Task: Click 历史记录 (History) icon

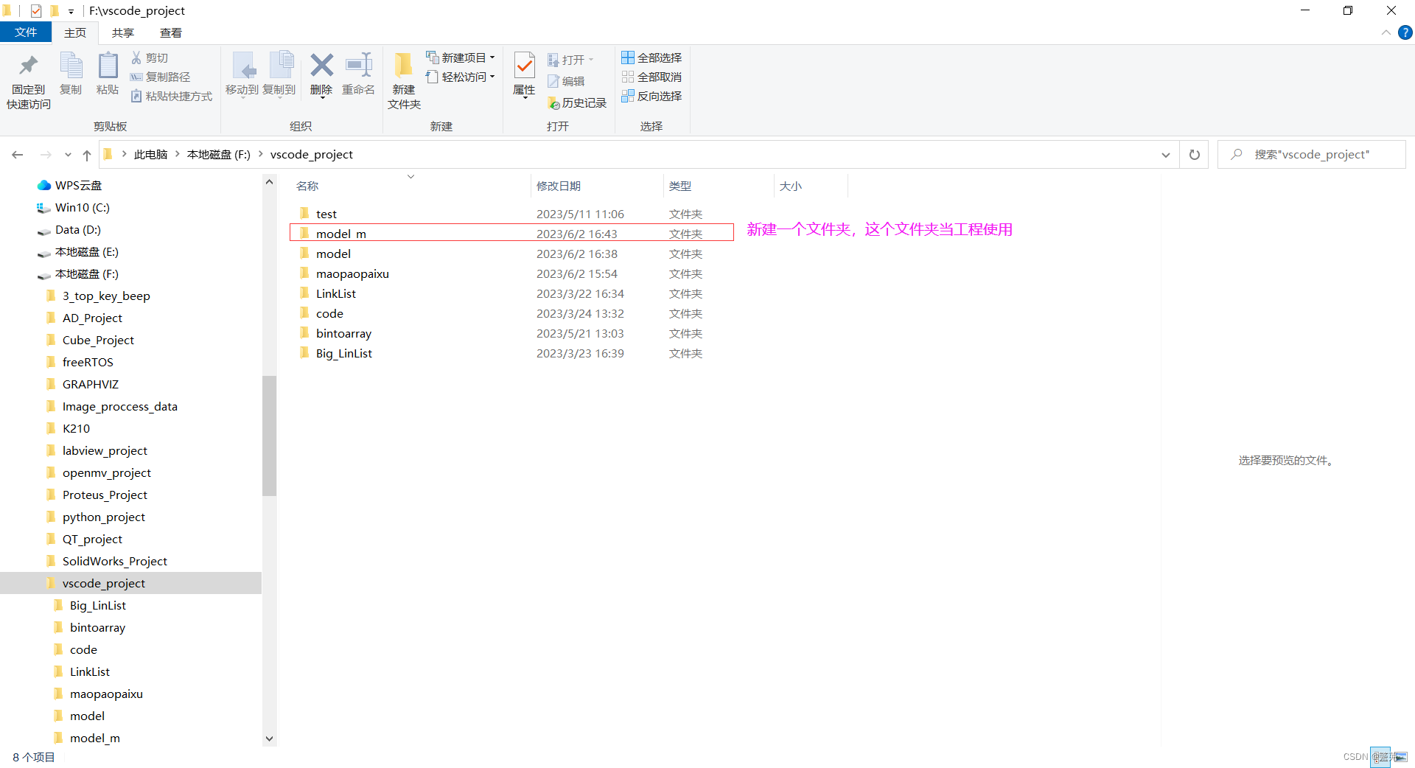Action: coord(554,103)
